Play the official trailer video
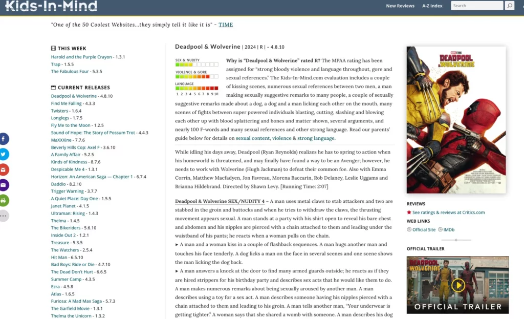 (458, 285)
